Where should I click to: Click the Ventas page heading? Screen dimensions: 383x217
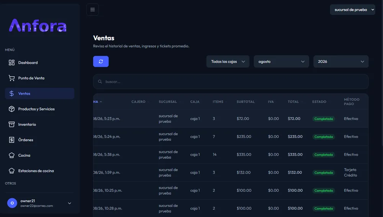point(103,38)
